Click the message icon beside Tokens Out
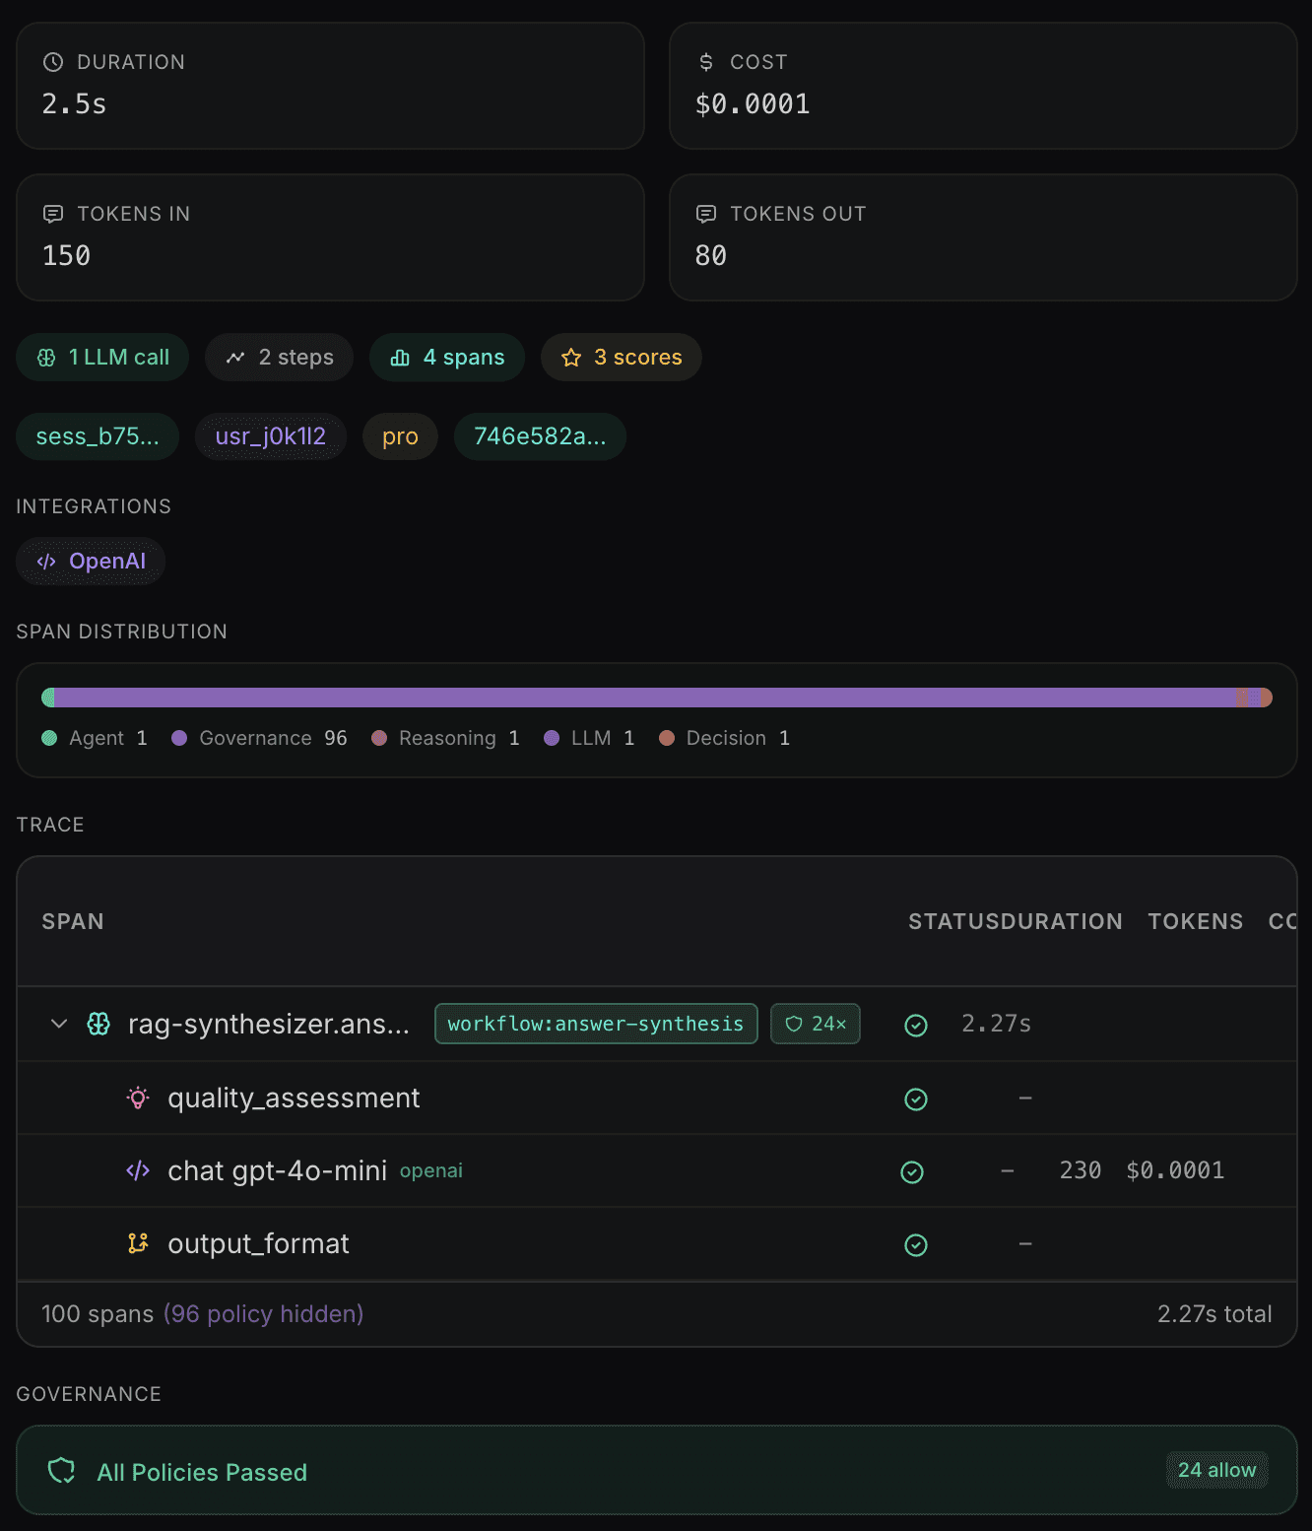Screen dimensions: 1312x1531 706,214
